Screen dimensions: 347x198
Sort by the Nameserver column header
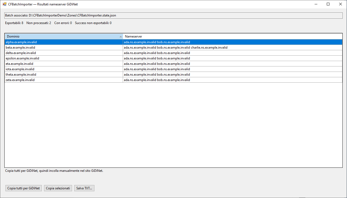pos(233,36)
